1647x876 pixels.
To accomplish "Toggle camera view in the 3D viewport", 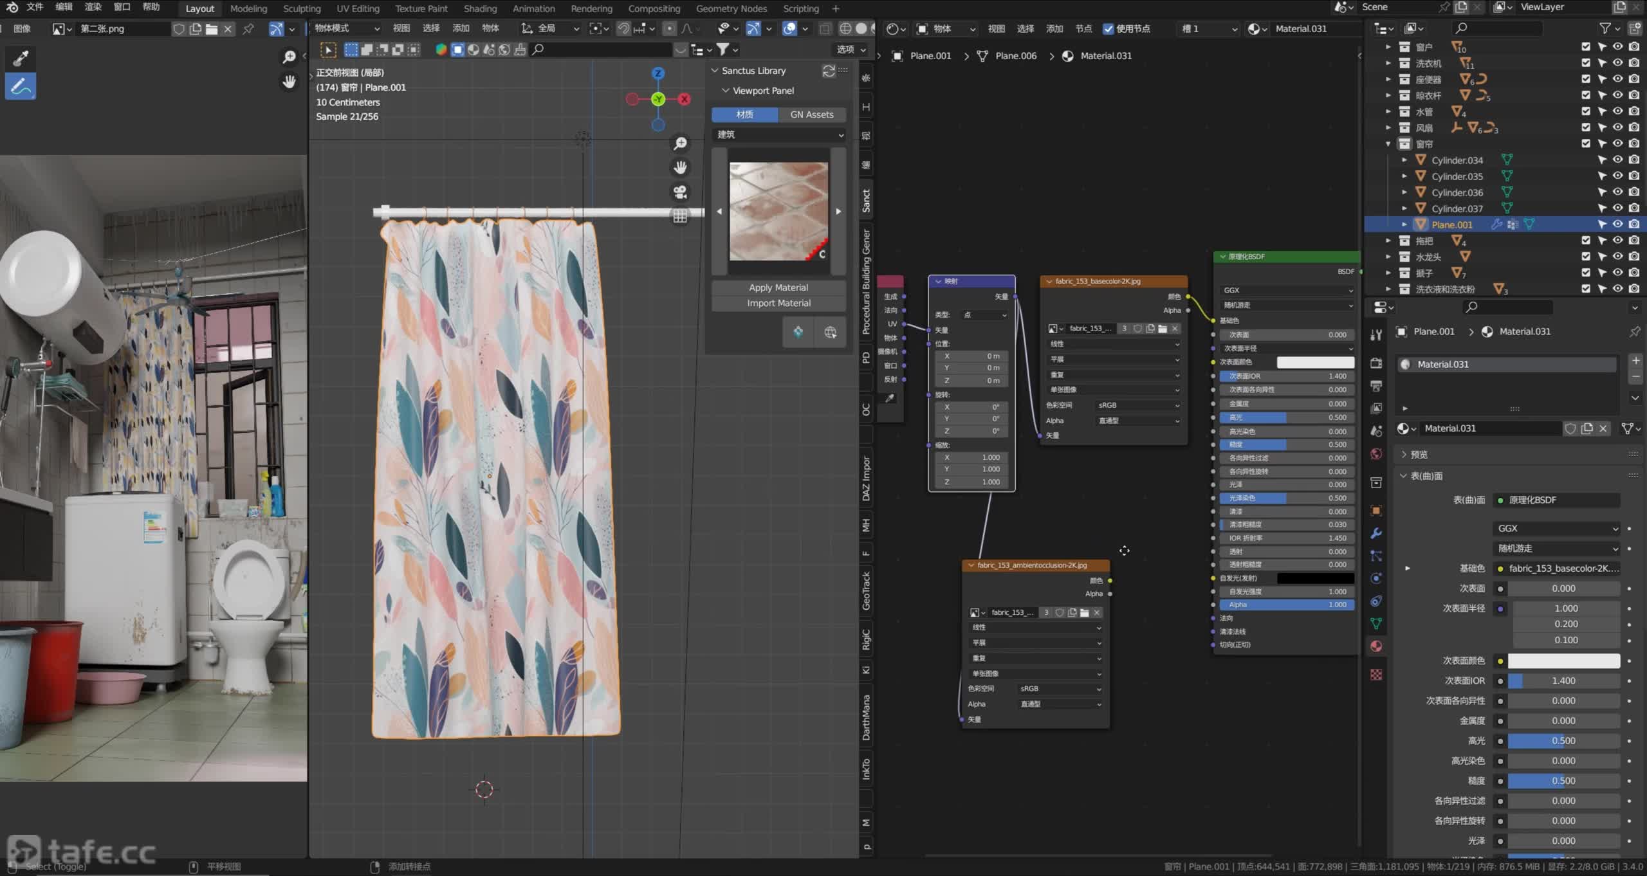I will click(x=680, y=192).
